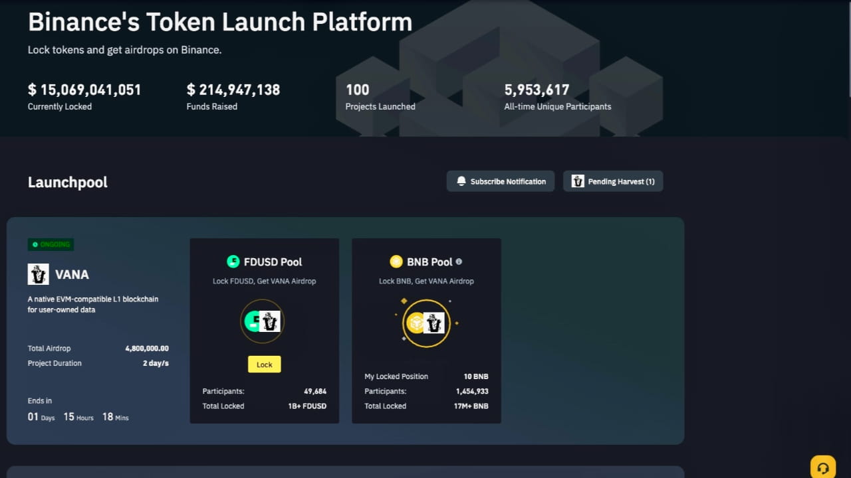The width and height of the screenshot is (851, 478).
Task: Open the support headset chat icon
Action: [x=822, y=468]
